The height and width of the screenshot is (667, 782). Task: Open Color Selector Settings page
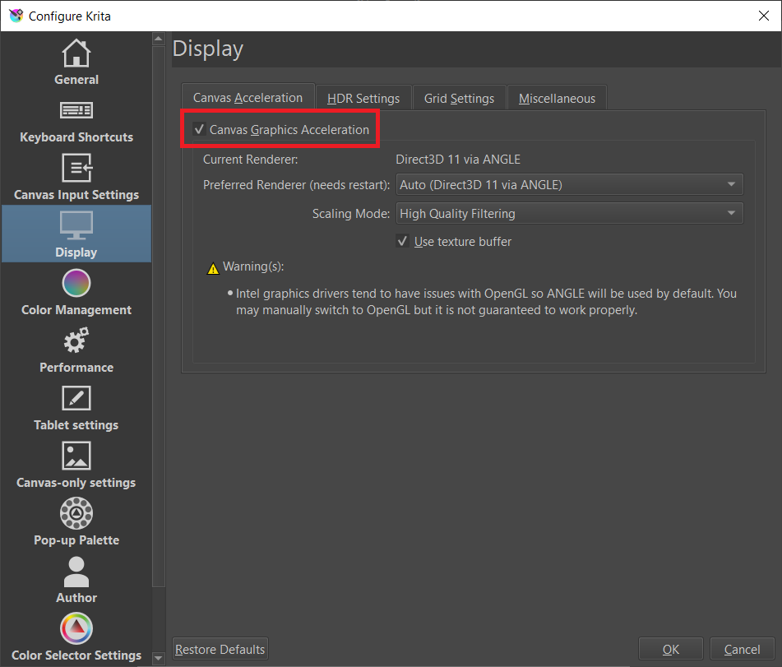pyautogui.click(x=76, y=637)
